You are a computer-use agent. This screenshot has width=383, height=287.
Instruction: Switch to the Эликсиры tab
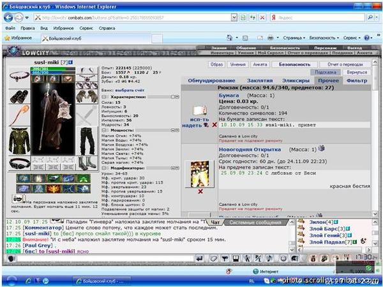click(296, 80)
